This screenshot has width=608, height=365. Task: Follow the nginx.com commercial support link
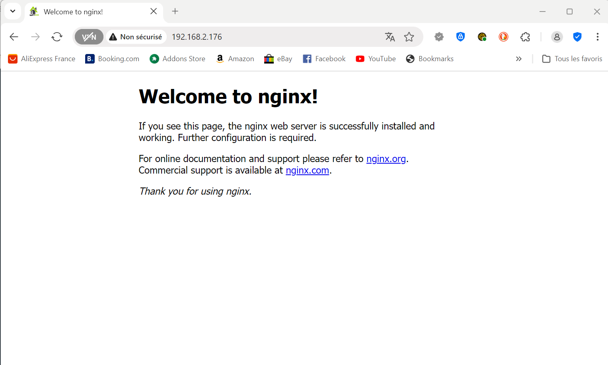(x=307, y=170)
